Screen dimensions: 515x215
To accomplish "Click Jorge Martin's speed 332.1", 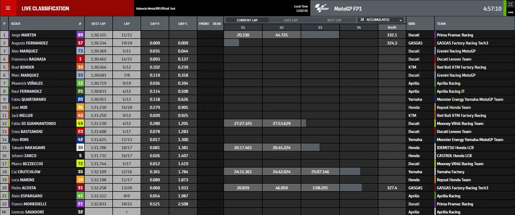I will point(392,35).
